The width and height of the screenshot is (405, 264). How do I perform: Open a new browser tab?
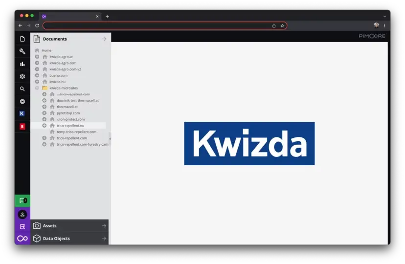[107, 17]
